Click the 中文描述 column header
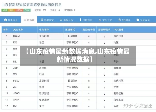The image size is (156, 112). coord(134,30)
